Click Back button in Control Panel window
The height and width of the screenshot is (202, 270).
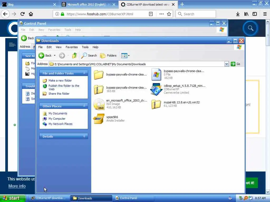click(27, 38)
